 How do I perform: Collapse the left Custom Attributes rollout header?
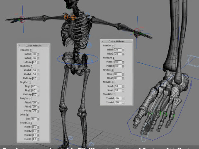coord(34,46)
